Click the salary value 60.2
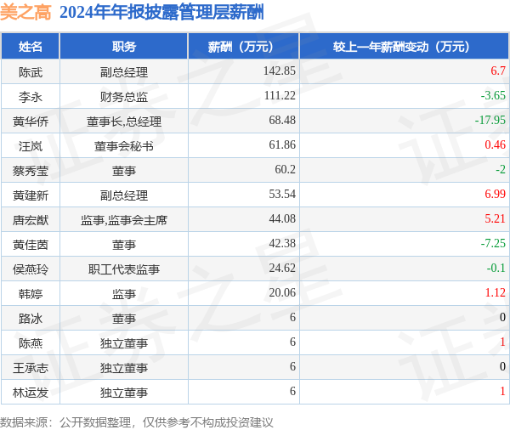 (286, 169)
